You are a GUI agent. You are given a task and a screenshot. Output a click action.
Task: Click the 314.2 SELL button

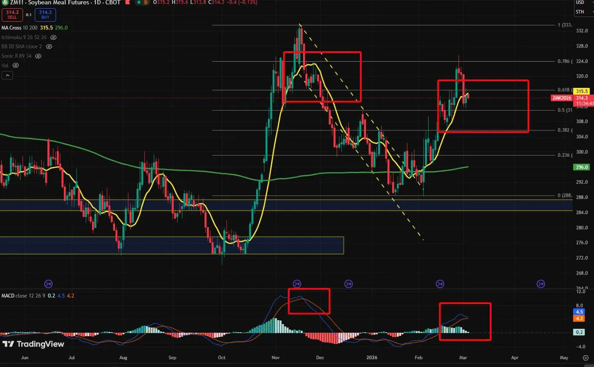(x=12, y=15)
